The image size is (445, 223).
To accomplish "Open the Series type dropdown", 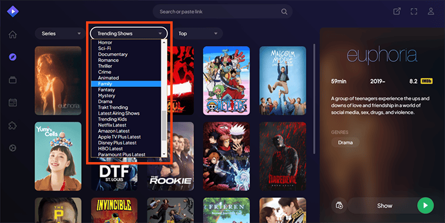I will (x=61, y=33).
